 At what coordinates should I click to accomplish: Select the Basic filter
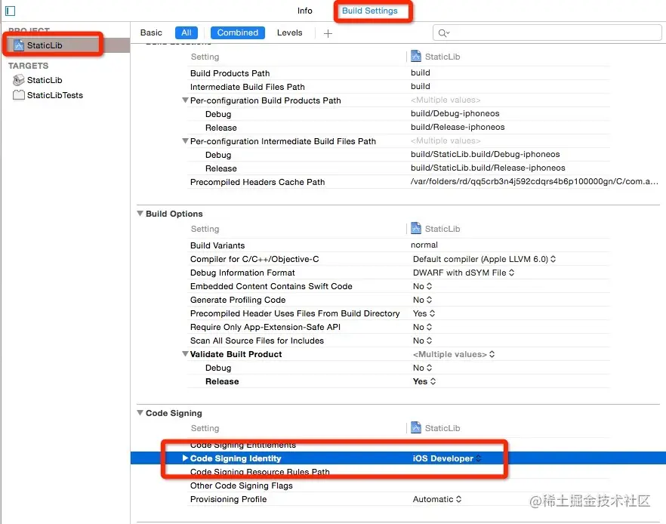coord(151,32)
